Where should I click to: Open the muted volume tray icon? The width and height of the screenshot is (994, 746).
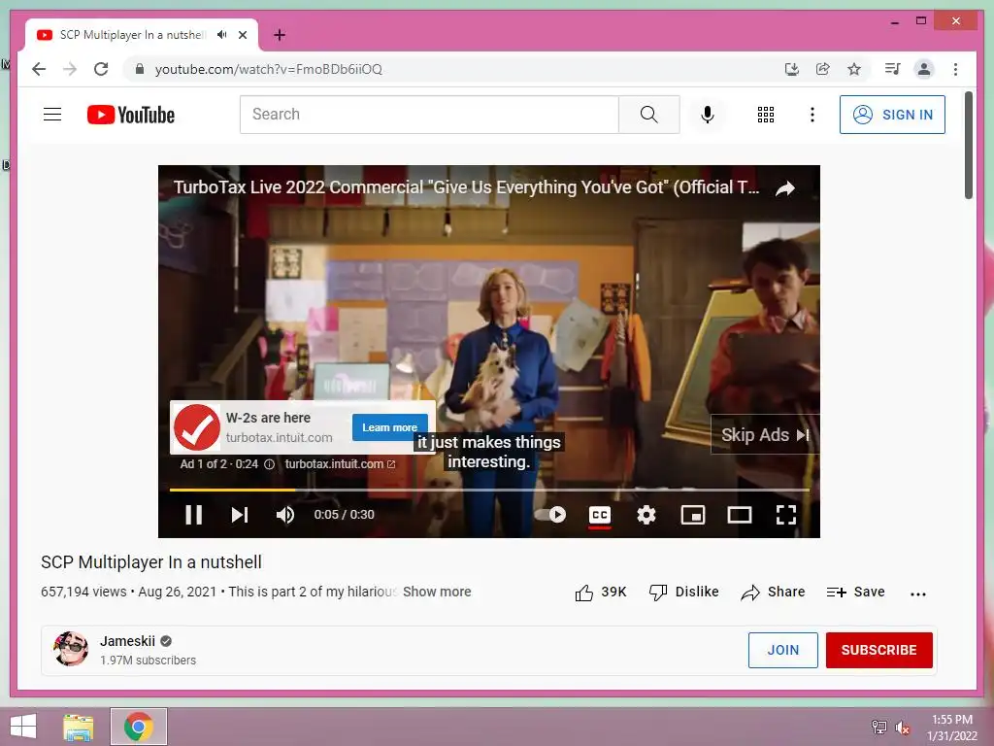tap(903, 728)
